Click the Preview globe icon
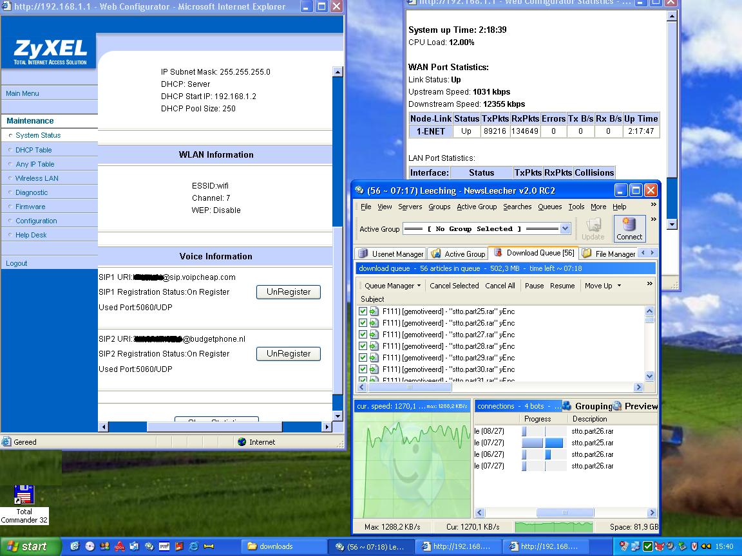This screenshot has width=742, height=556. pos(616,405)
